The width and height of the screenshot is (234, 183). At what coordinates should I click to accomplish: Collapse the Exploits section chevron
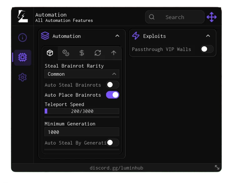[x=208, y=36]
